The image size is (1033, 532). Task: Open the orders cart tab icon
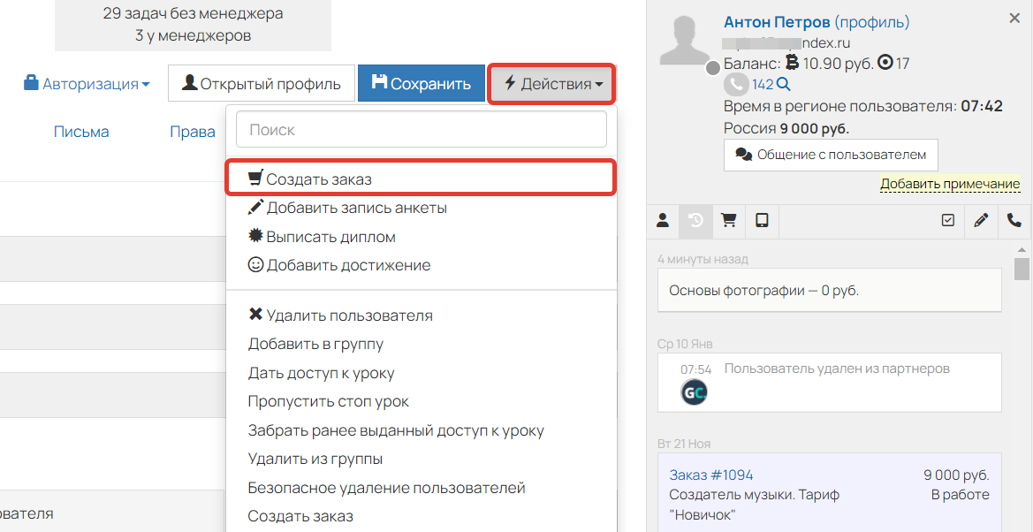(x=729, y=221)
